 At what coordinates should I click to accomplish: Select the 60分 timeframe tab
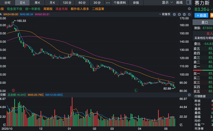point(82,3)
